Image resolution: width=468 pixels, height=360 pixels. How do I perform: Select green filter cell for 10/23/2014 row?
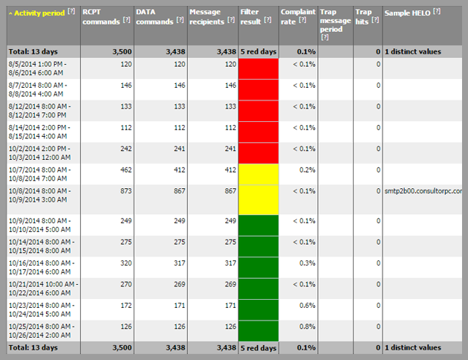(259, 310)
